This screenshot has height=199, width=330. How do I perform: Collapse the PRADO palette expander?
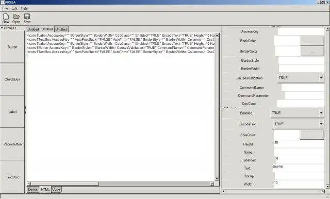[x=2, y=28]
